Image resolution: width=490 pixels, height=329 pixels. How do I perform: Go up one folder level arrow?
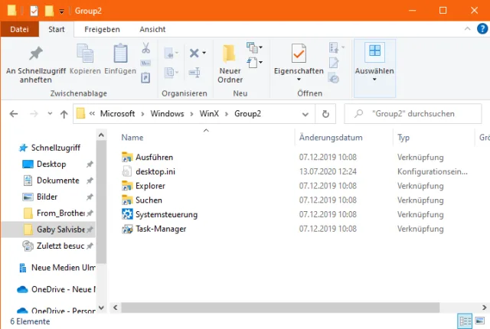(64, 113)
